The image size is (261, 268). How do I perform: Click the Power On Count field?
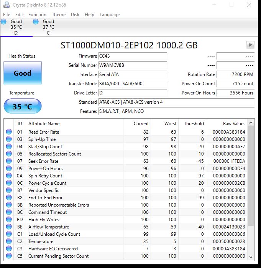[235, 84]
